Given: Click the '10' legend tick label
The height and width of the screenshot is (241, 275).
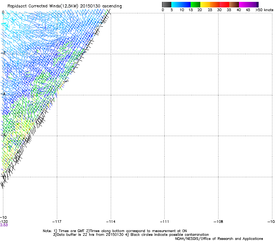Looking at the screenshot, I should tap(182, 10).
